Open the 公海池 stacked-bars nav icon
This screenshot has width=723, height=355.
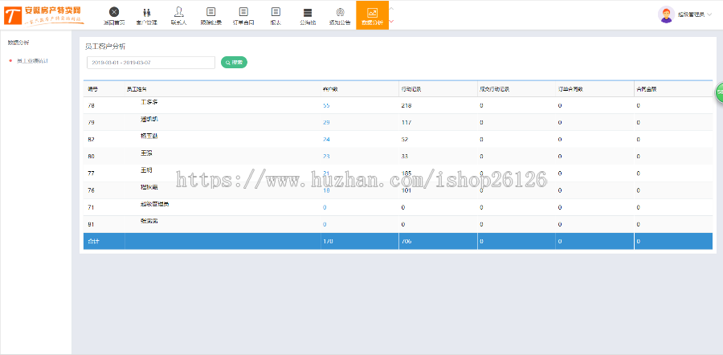click(x=308, y=12)
